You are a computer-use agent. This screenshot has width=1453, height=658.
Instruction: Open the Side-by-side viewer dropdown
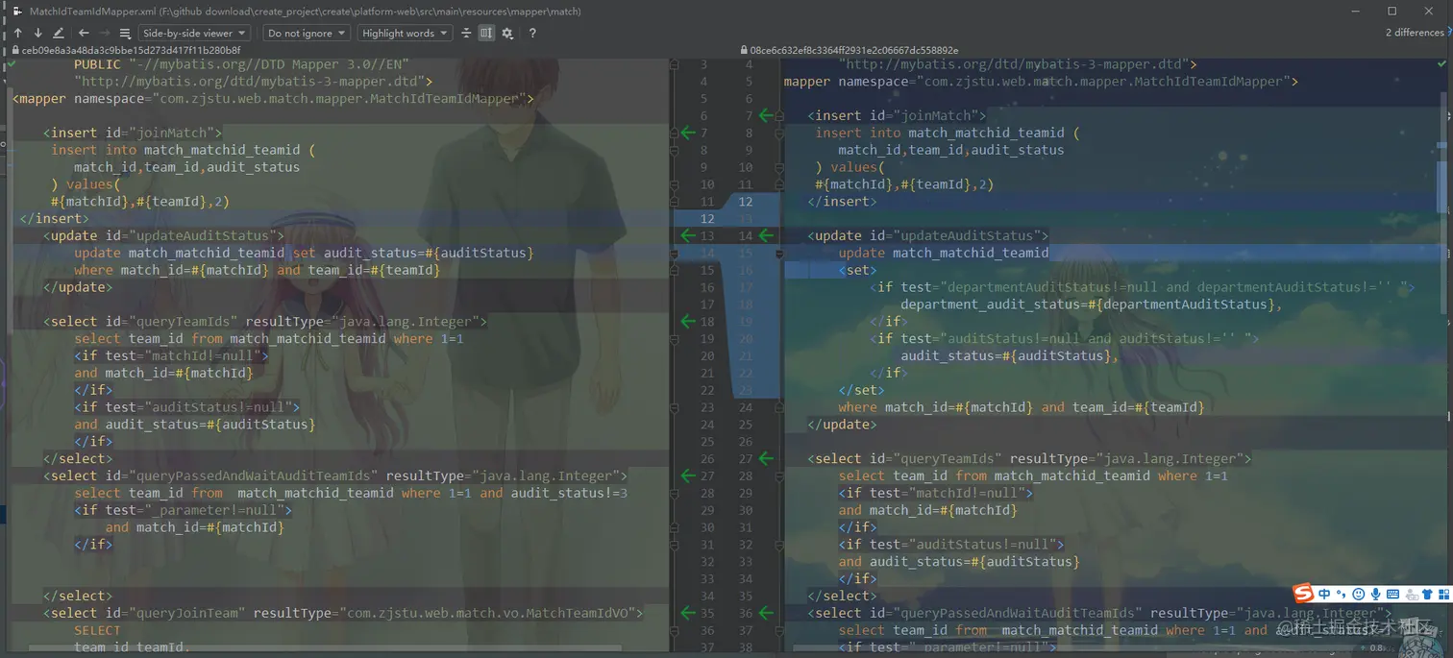195,33
